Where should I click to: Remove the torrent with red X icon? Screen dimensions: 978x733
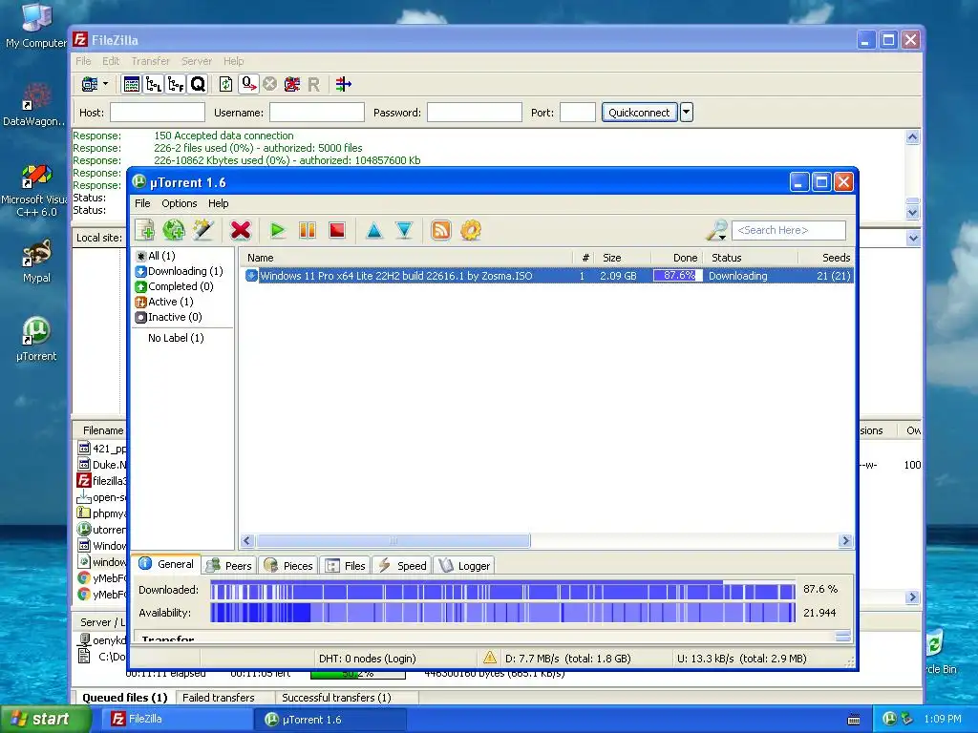click(240, 230)
